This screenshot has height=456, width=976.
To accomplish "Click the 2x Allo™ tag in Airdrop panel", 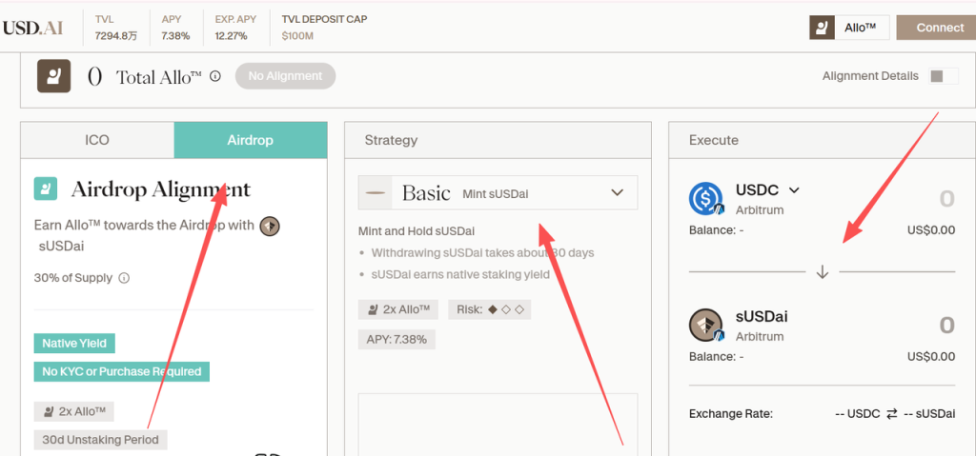I will coord(74,411).
